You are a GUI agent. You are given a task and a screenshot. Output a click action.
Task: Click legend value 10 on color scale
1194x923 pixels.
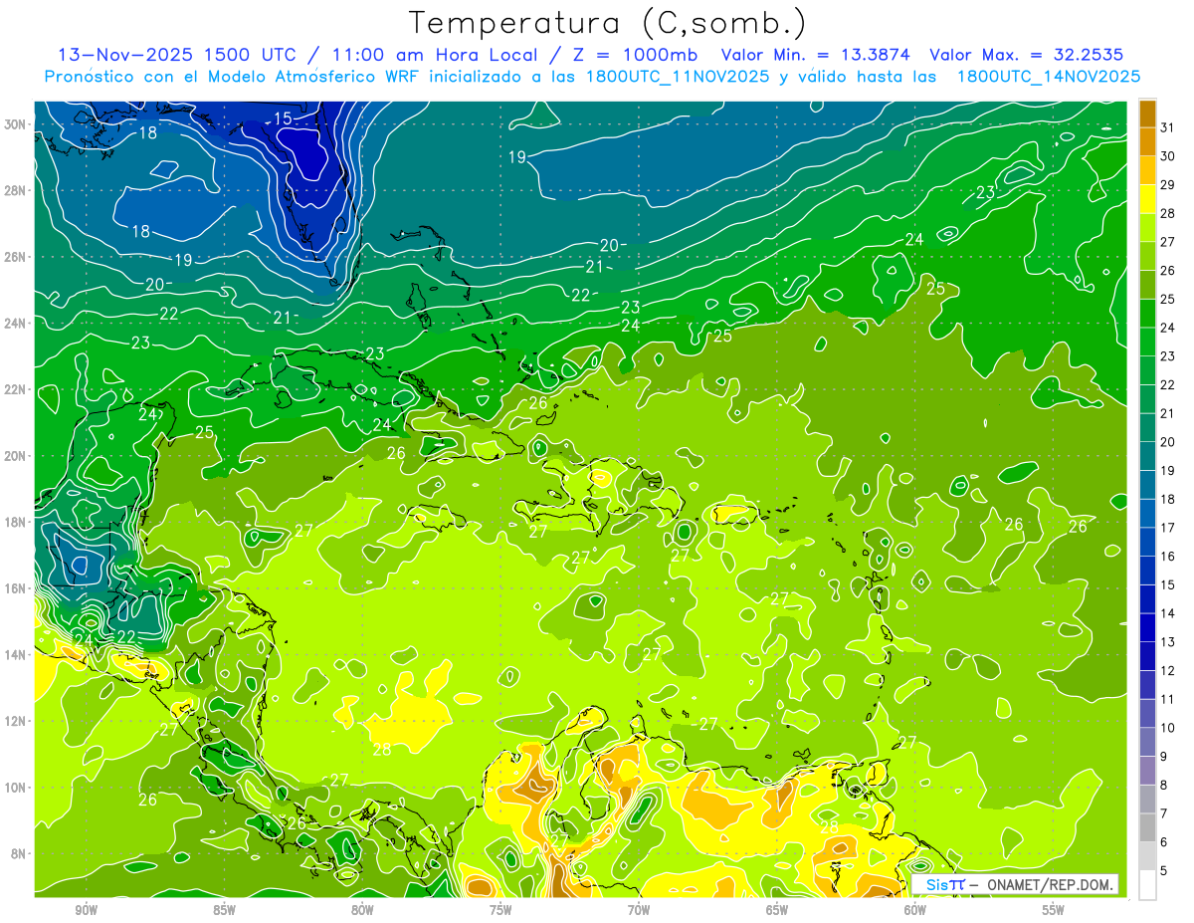tap(1168, 728)
